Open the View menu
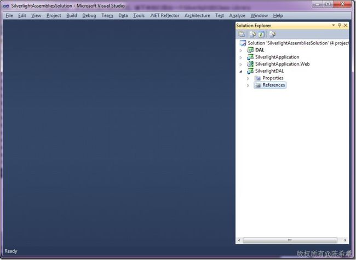Screen dimensions: 356x260 (36, 15)
